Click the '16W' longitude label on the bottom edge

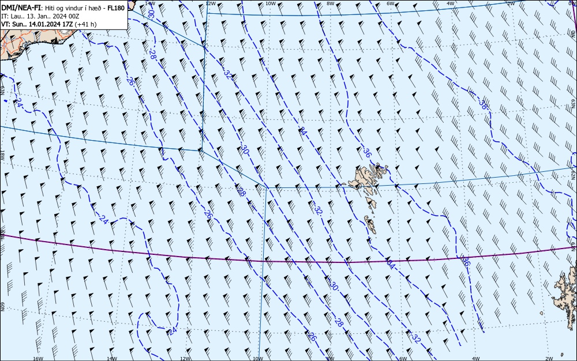pos(38,359)
